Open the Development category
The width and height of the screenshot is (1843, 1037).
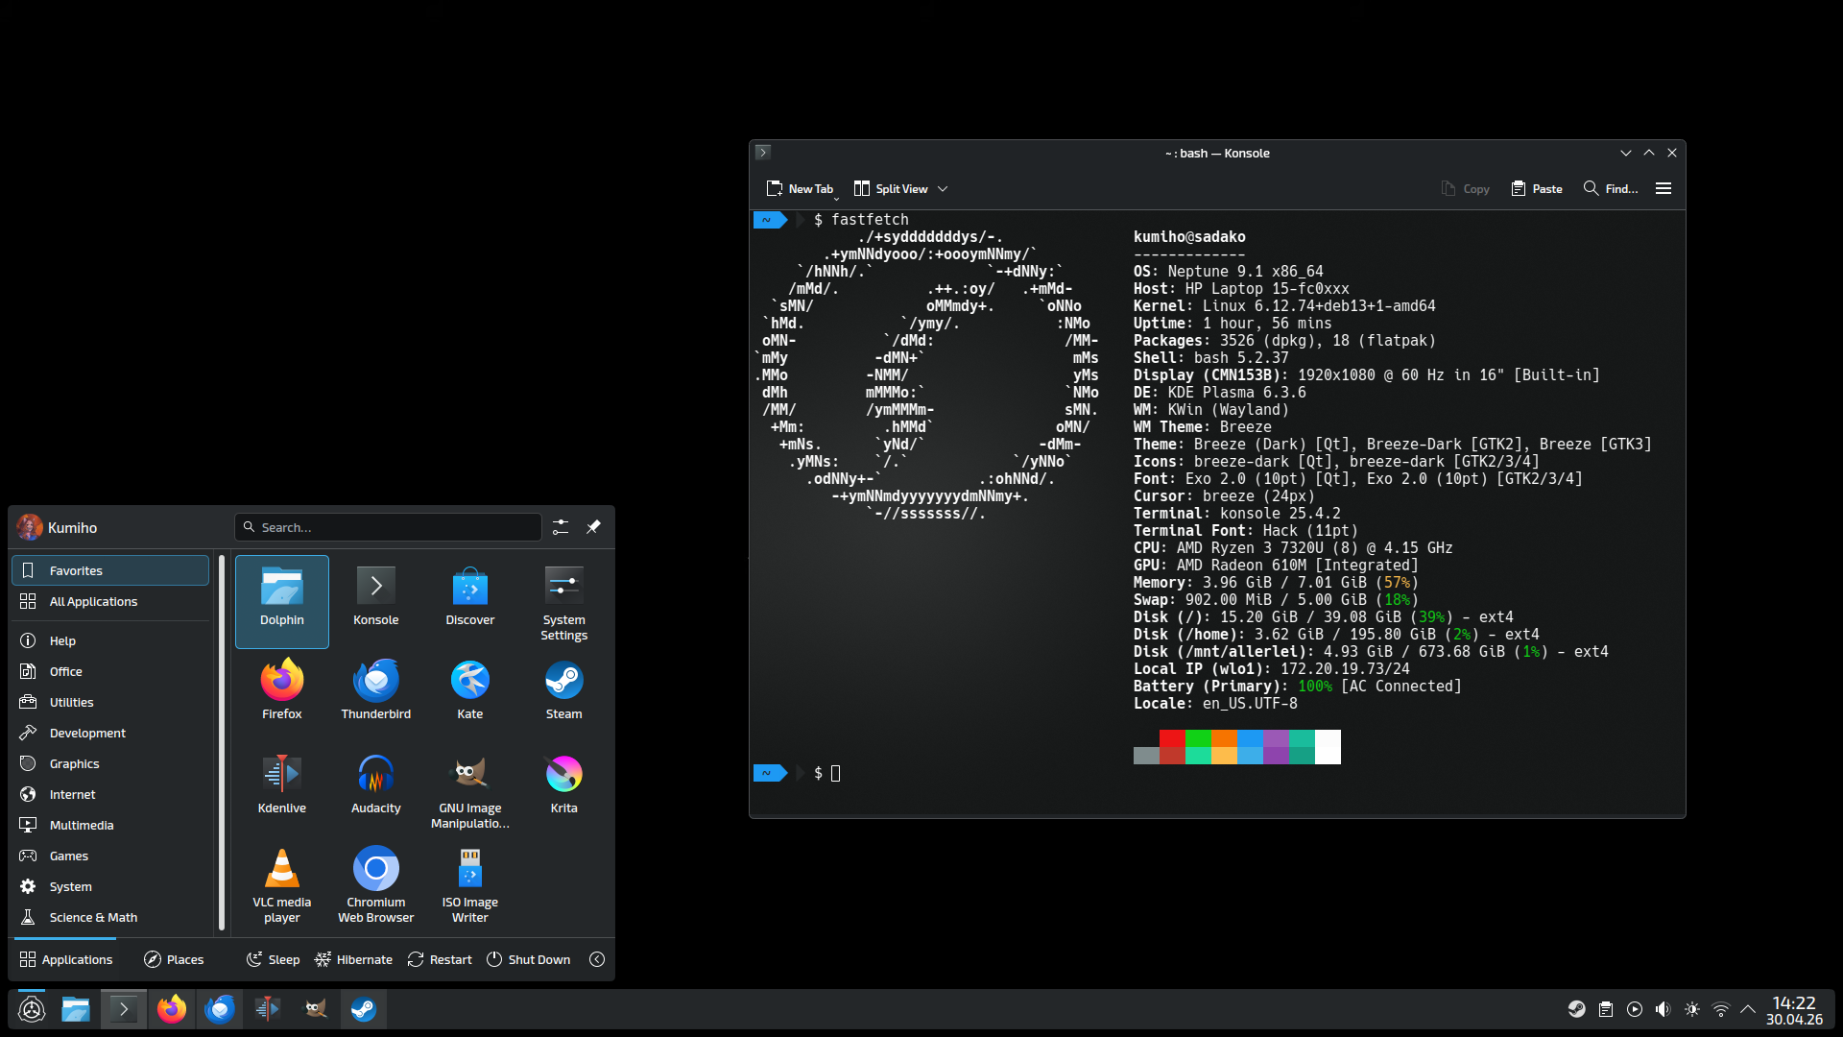tap(110, 733)
